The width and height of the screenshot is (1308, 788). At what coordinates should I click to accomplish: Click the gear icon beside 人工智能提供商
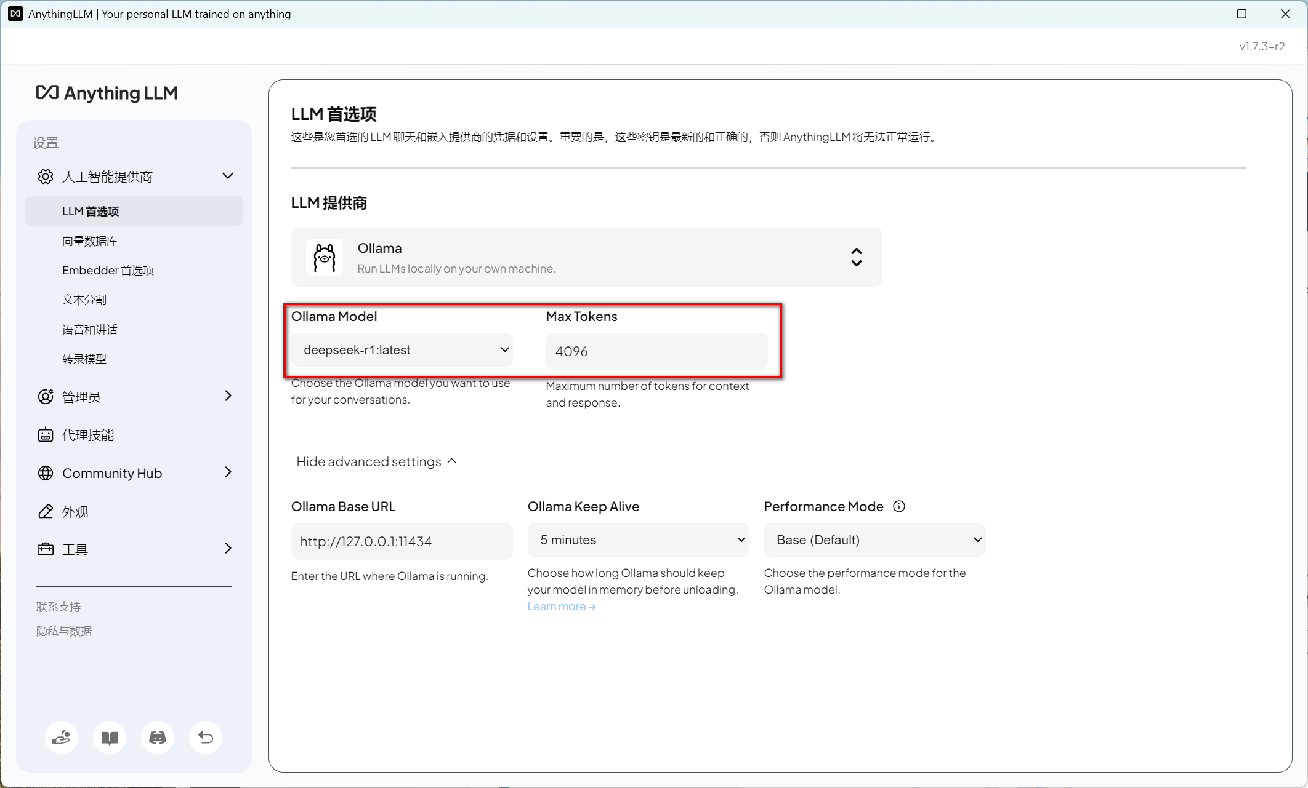46,177
